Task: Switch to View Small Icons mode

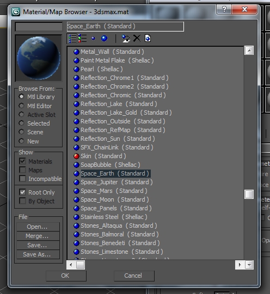Action: point(93,39)
